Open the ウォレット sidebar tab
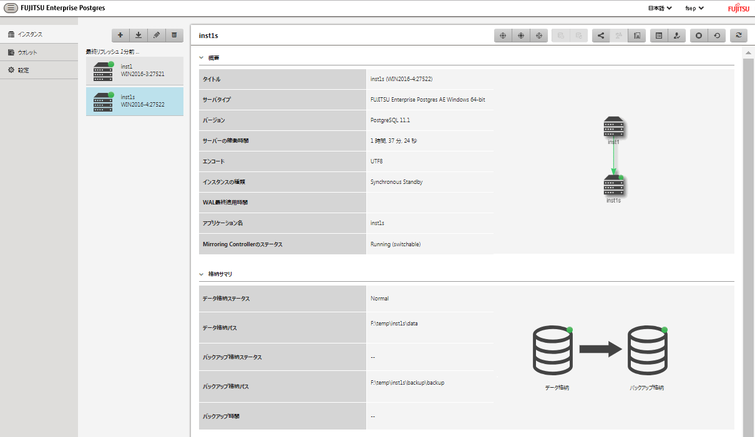Viewport: 755px width, 437px height. click(39, 52)
